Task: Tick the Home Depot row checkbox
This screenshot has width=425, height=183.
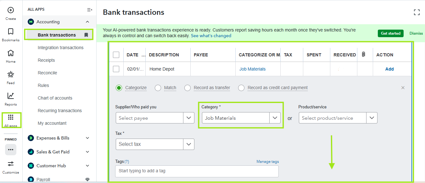Action: point(116,69)
